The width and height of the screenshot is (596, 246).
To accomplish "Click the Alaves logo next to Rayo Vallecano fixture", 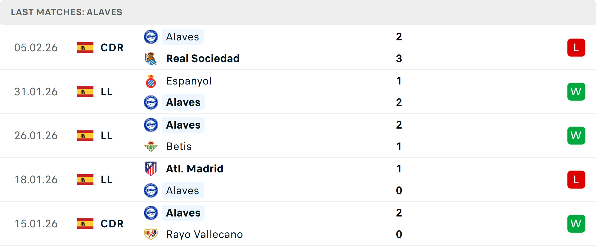I will pos(151,213).
